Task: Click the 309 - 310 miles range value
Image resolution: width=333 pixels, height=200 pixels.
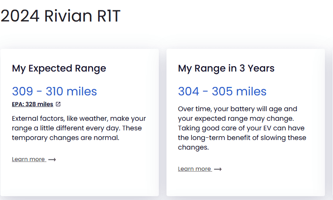Action: [54, 92]
